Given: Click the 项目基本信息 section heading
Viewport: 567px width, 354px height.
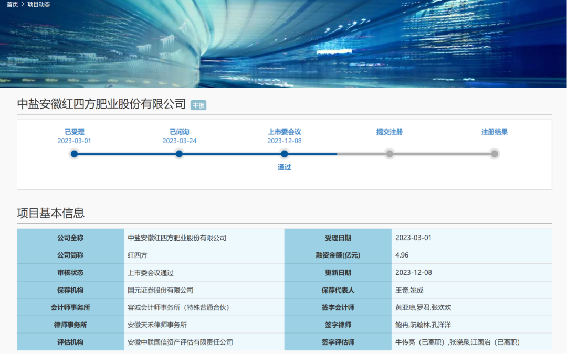Looking at the screenshot, I should [51, 213].
